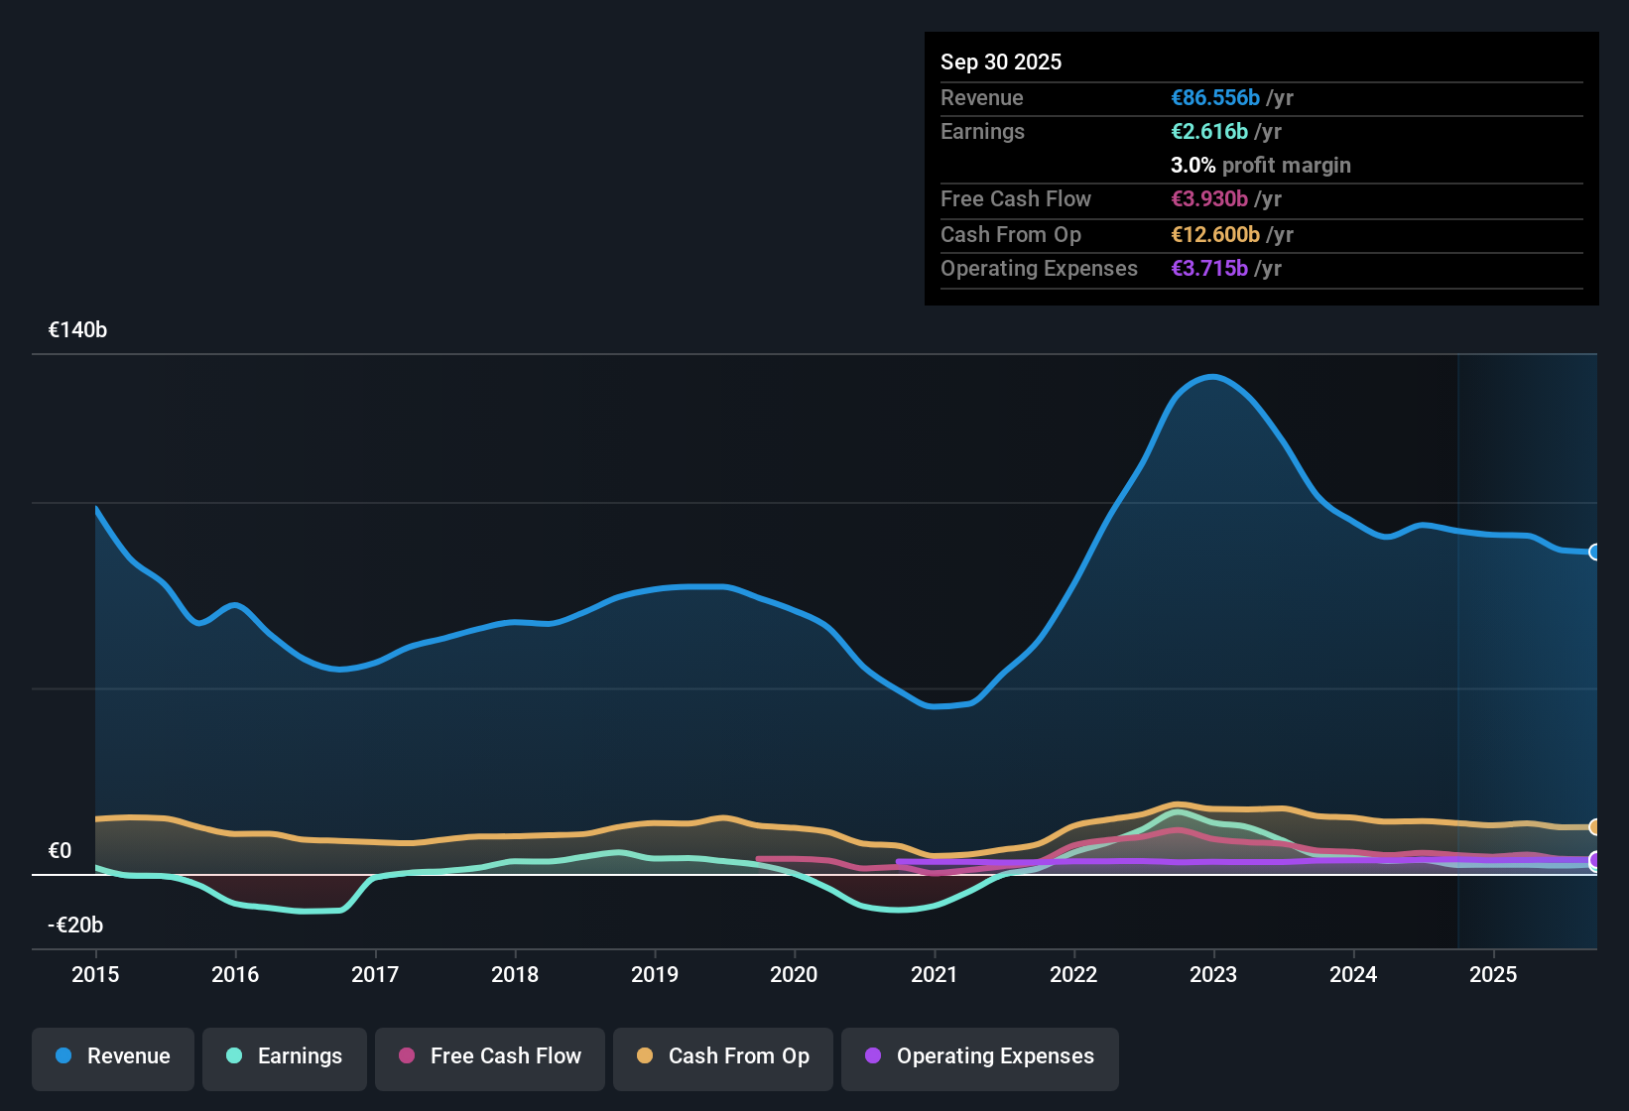Click the blue Revenue legend dot icon
The height and width of the screenshot is (1111, 1629).
[x=63, y=1056]
